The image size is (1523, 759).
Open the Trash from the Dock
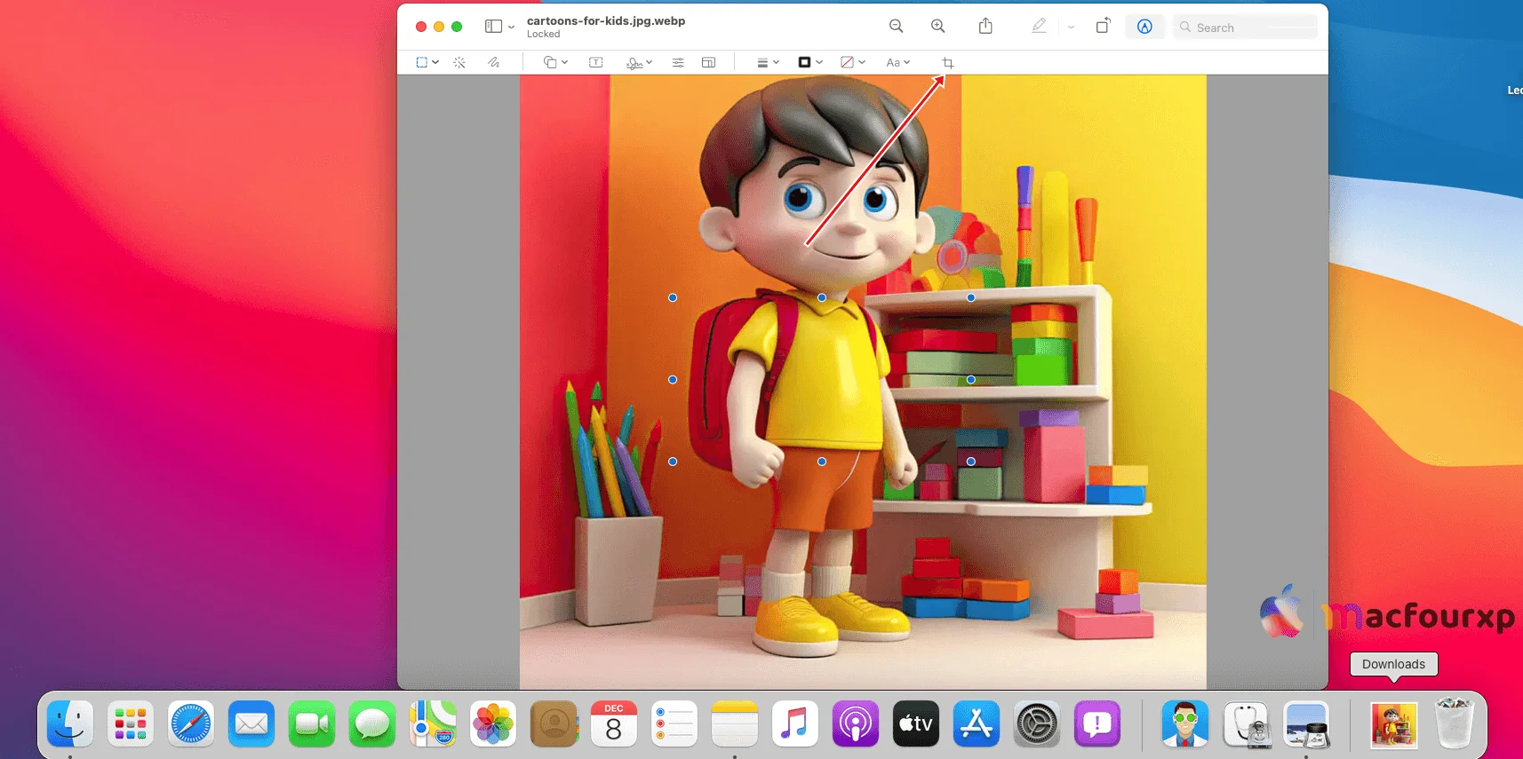pos(1454,723)
